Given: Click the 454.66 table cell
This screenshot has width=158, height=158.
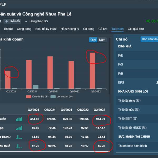Looking at the screenshot, I should 34,119.
